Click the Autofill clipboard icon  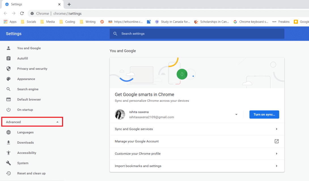9,58
